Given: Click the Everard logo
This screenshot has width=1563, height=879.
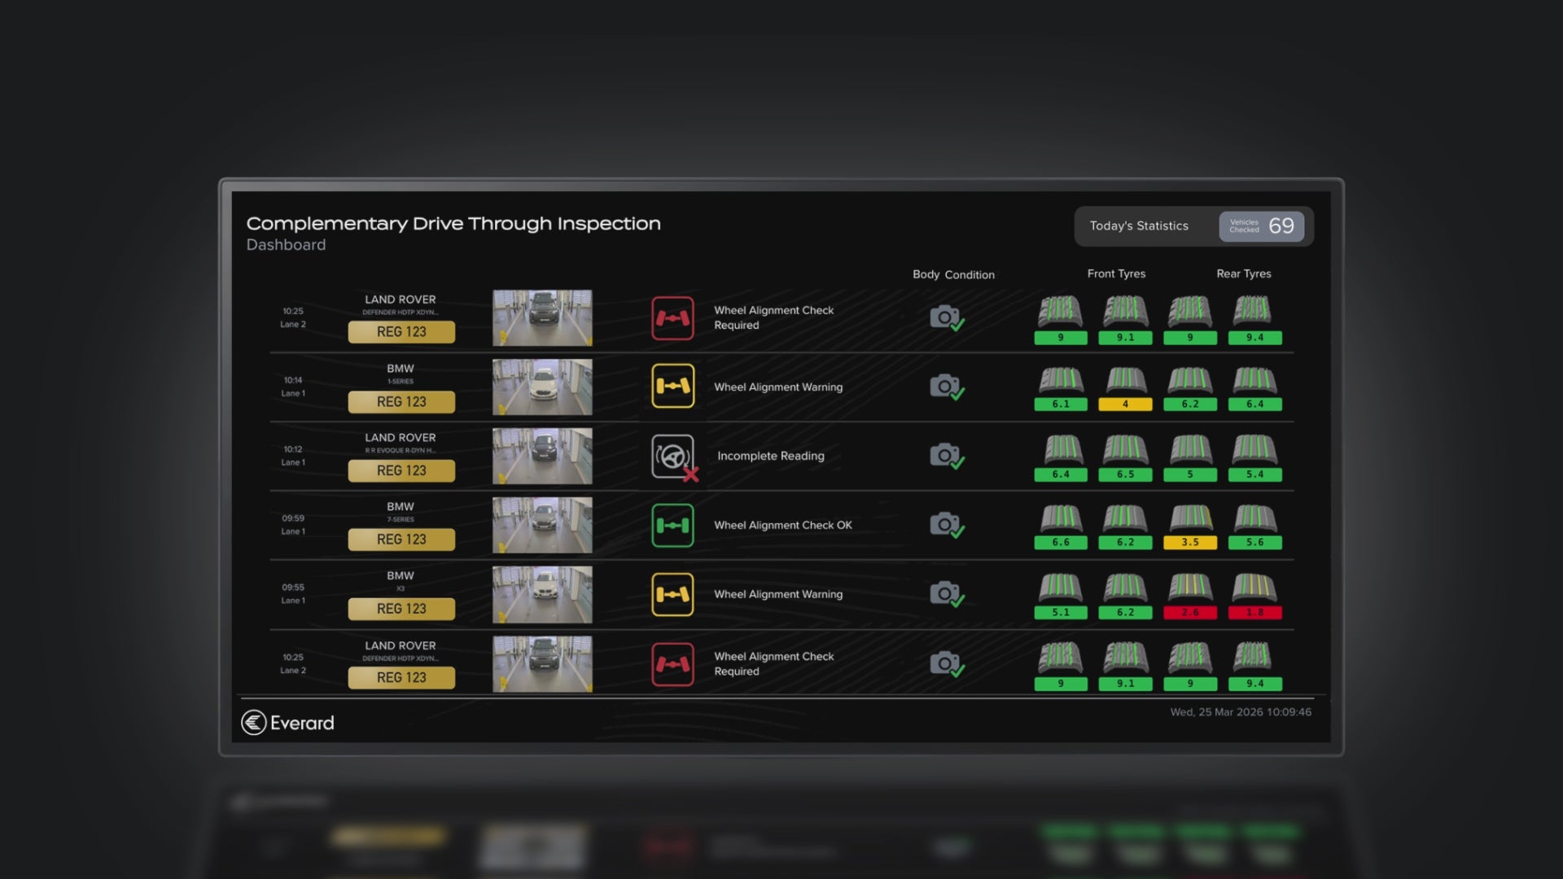Looking at the screenshot, I should click(287, 723).
